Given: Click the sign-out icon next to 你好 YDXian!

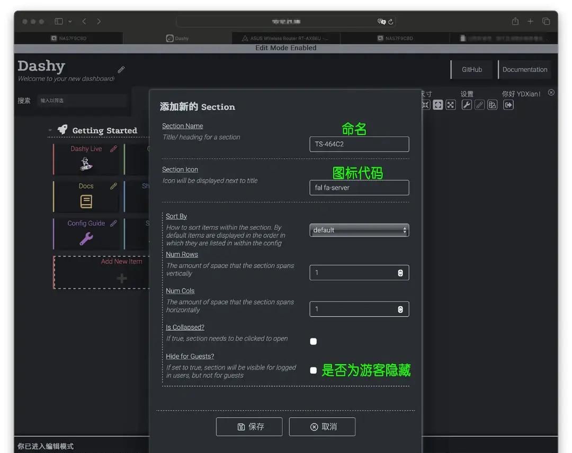Looking at the screenshot, I should (507, 105).
